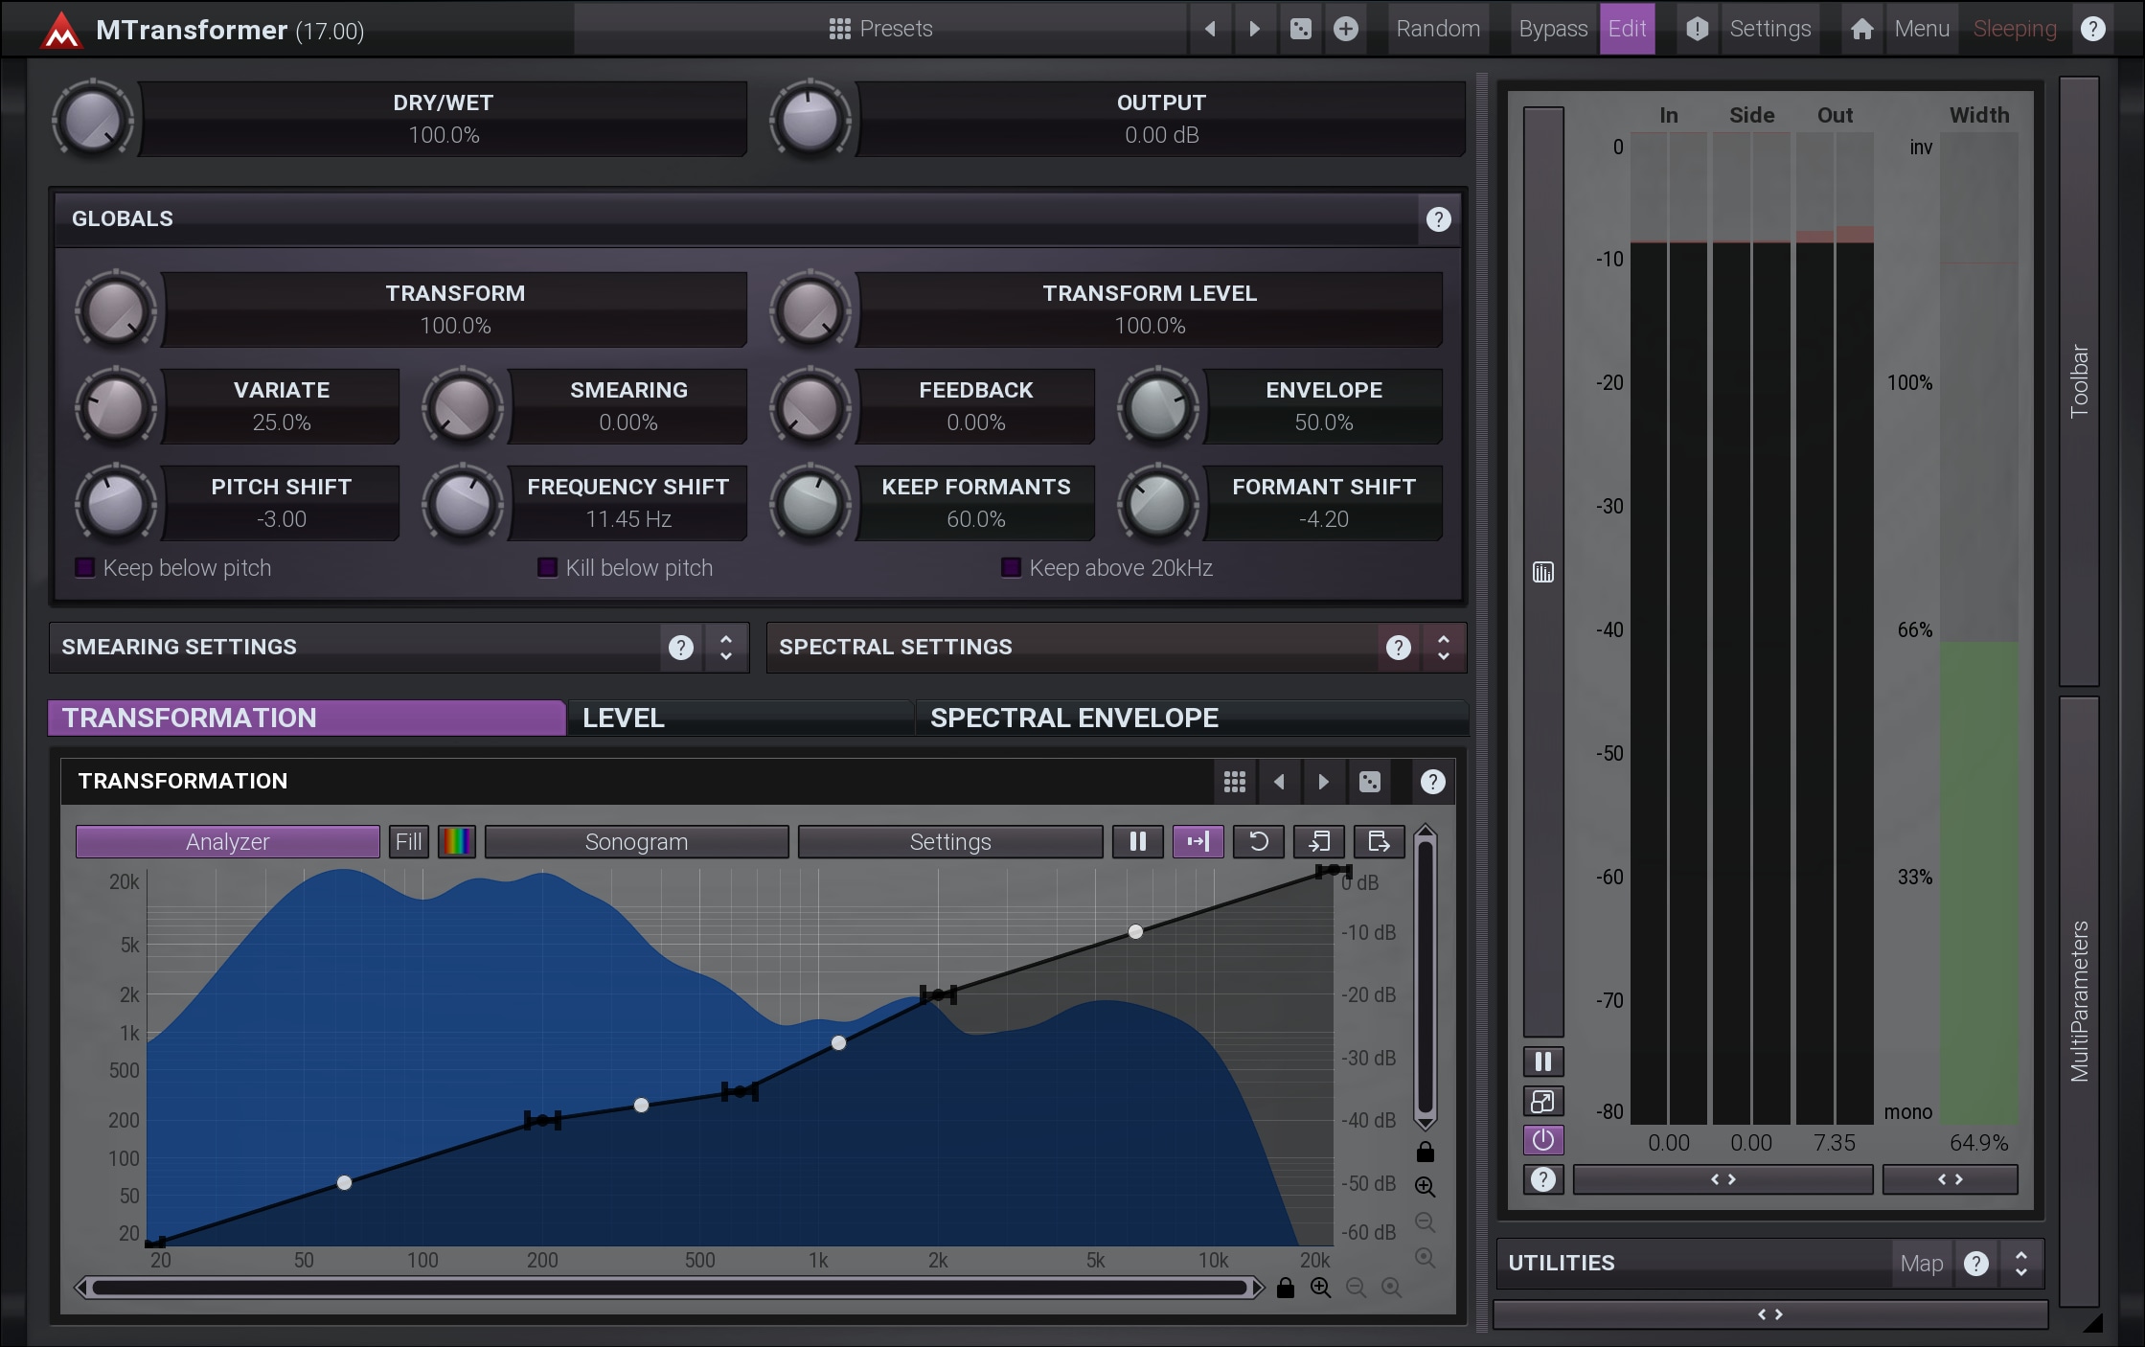The width and height of the screenshot is (2145, 1347).
Task: Expand the Spectral Settings panel
Action: [x=1443, y=648]
